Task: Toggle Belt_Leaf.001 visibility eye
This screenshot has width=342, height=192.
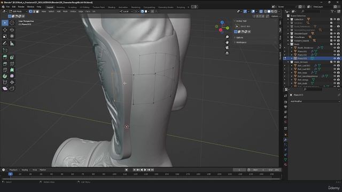Action: click(335, 66)
